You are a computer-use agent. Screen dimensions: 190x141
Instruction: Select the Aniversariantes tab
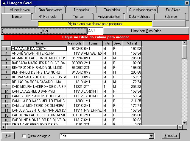pyautogui.click(x=108, y=17)
